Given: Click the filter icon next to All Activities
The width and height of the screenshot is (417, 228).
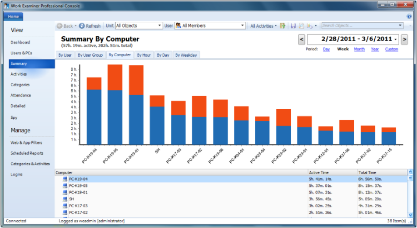Looking at the screenshot, I should 283,26.
